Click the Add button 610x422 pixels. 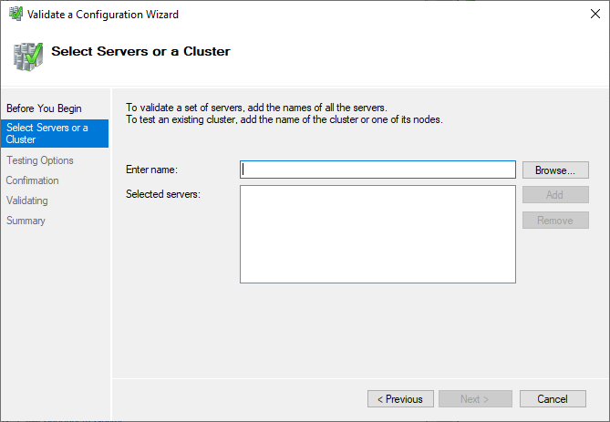(554, 195)
